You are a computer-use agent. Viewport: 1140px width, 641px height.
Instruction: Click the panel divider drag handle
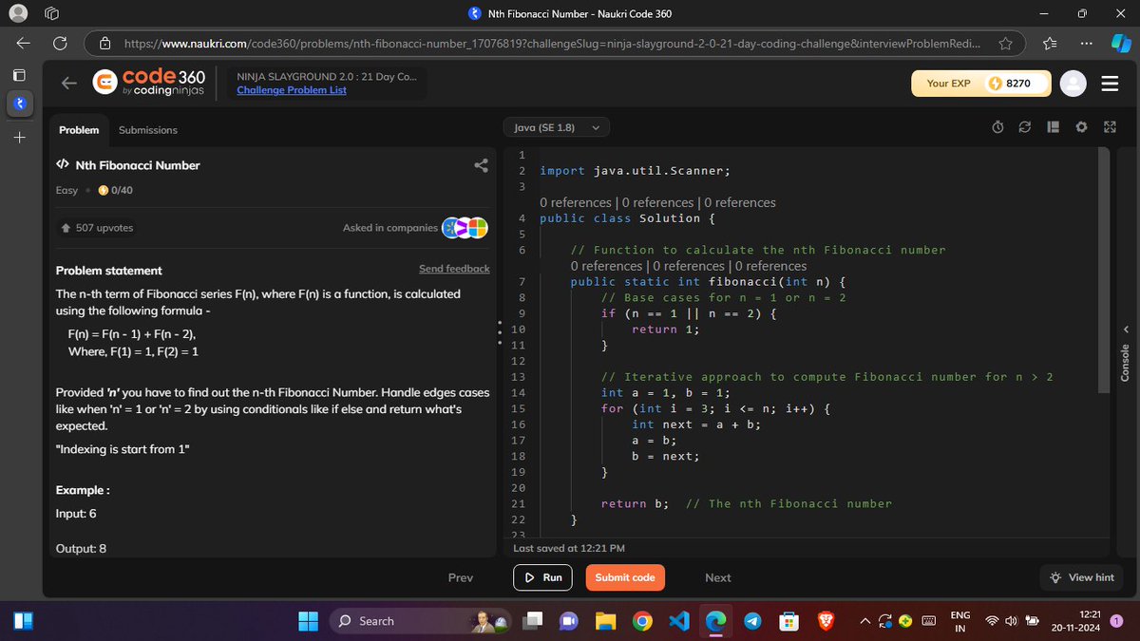coord(500,332)
